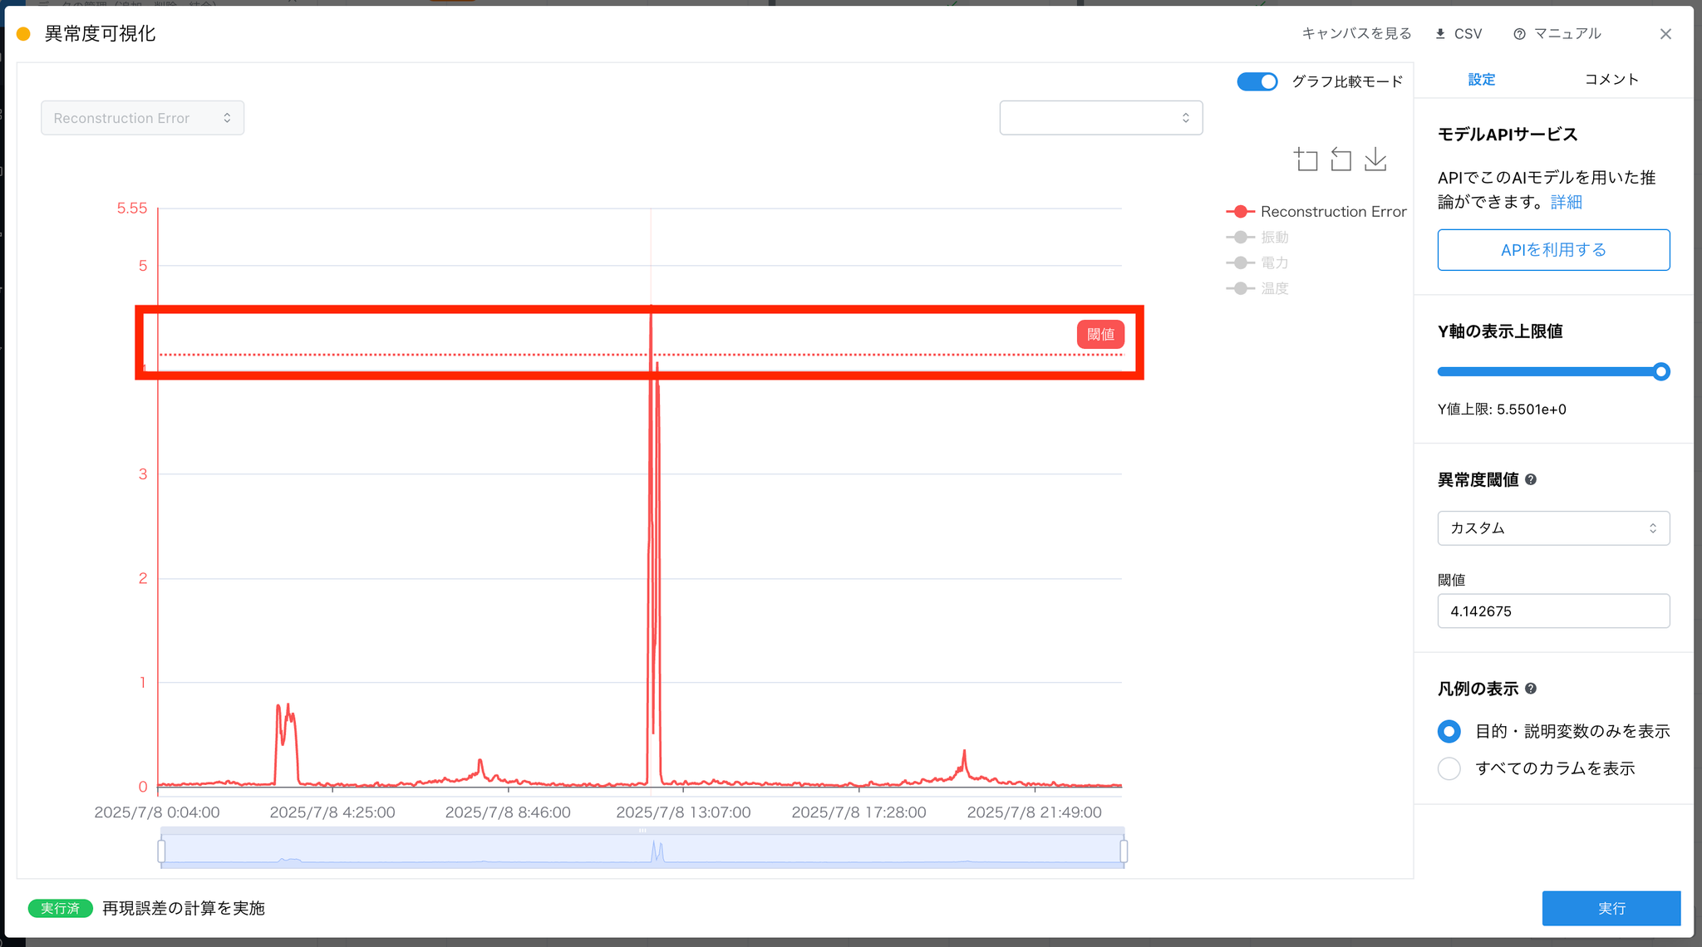Open the Reconstruction Error dropdown
1702x947 pixels.
click(x=142, y=118)
